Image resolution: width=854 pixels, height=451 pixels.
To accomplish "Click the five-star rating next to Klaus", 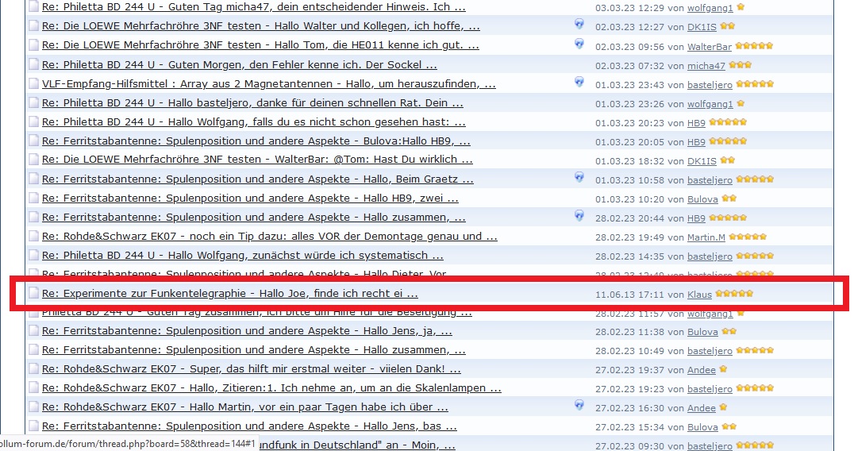I will click(x=734, y=294).
